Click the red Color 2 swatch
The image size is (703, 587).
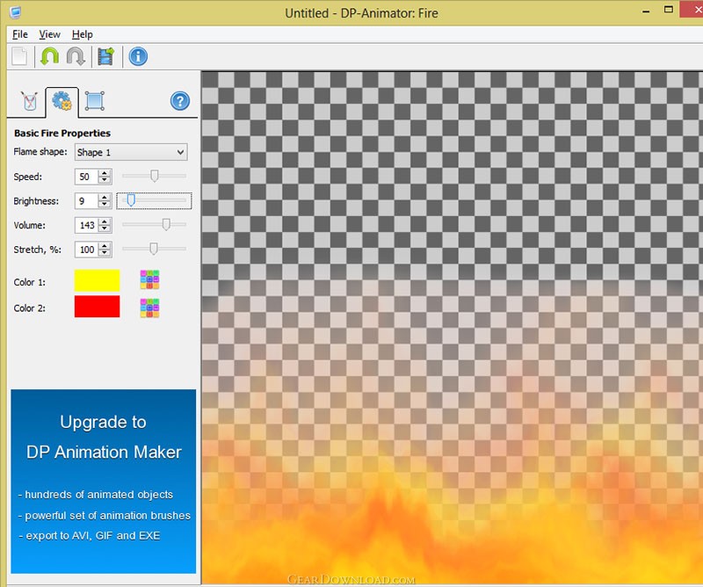tap(98, 307)
